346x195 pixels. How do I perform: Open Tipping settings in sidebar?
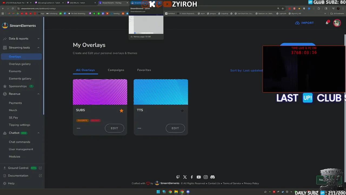19,125
